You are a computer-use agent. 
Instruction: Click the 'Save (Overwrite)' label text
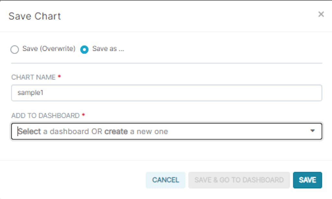(49, 49)
